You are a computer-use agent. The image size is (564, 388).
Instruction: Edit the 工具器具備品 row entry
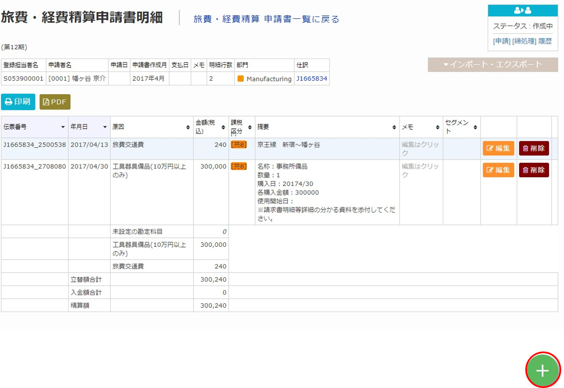(498, 170)
